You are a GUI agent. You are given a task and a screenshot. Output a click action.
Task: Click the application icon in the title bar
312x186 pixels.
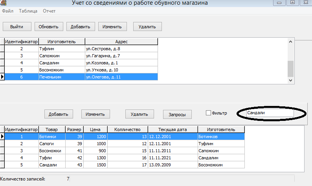click(x=3, y=3)
